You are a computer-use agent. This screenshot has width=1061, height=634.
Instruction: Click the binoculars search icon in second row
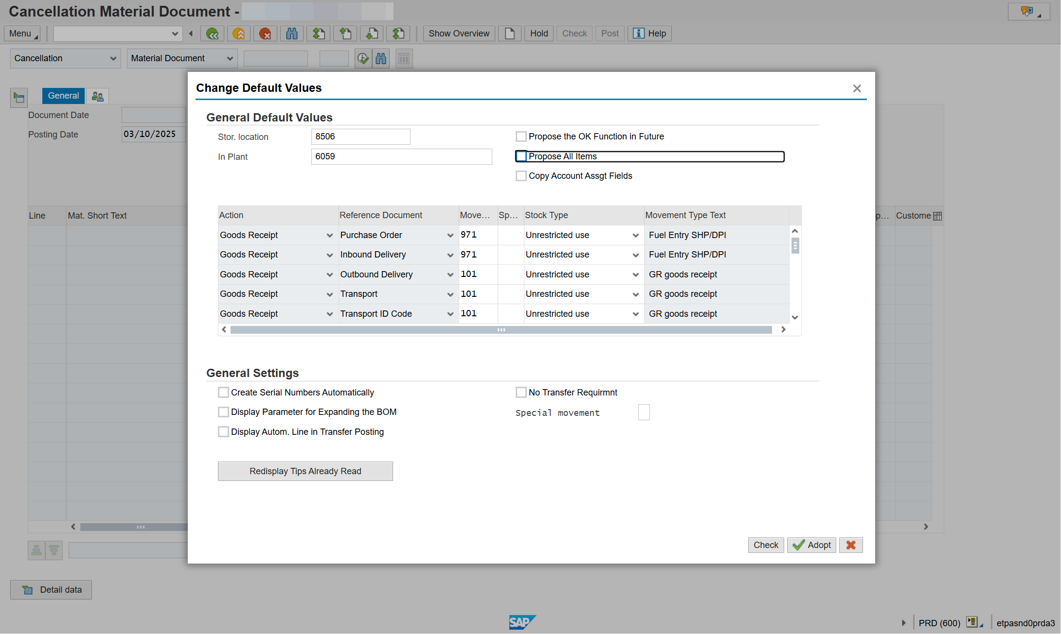click(381, 59)
